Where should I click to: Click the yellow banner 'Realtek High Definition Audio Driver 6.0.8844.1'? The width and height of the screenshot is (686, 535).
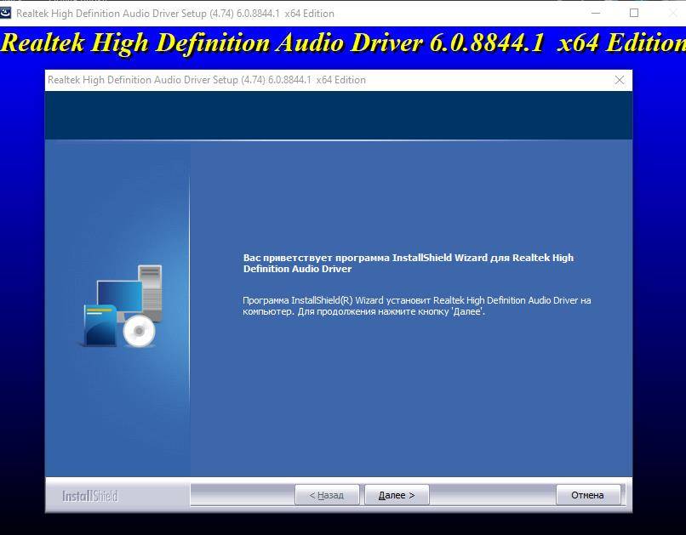tap(272, 43)
